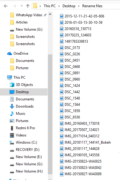The height and width of the screenshot is (180, 120).
Task: Open New Volume (E:) drive
Action: (29, 157)
